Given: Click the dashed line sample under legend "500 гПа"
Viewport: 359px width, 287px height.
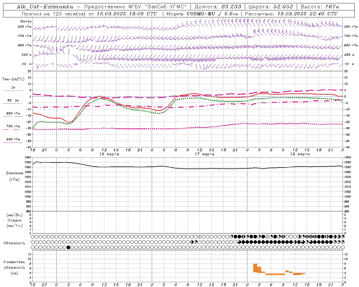Looking at the screenshot, I should (12, 143).
